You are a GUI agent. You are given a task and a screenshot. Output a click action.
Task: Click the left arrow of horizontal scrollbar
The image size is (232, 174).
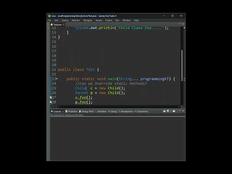click(x=59, y=107)
